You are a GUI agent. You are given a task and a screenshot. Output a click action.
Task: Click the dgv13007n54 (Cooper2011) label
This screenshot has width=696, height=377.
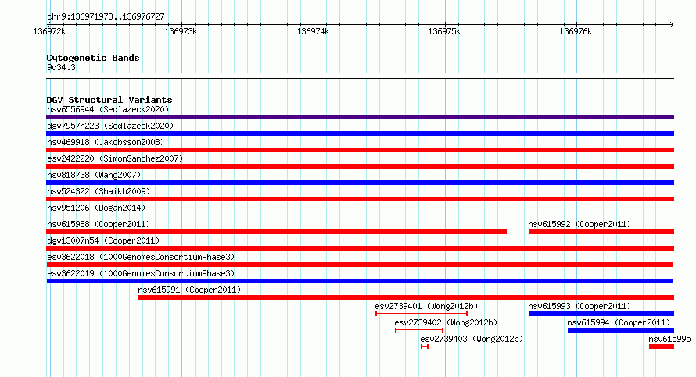coord(103,240)
